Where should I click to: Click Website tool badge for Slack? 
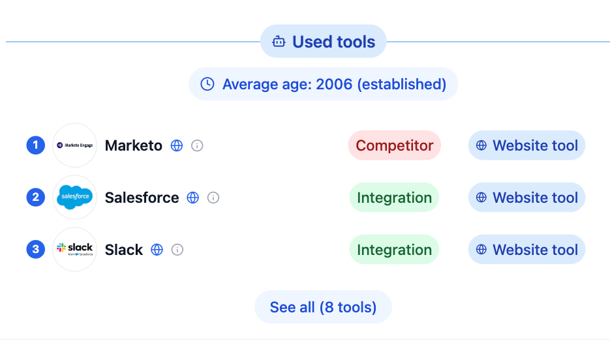pos(526,250)
